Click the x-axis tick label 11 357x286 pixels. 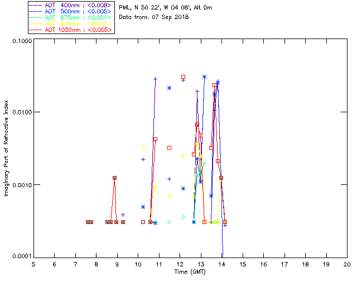point(159,264)
